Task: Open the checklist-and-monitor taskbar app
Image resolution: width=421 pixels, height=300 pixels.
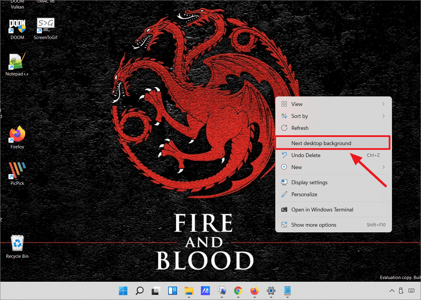Action: pyautogui.click(x=222, y=291)
